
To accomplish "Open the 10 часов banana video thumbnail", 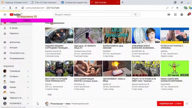I will 175,69.
